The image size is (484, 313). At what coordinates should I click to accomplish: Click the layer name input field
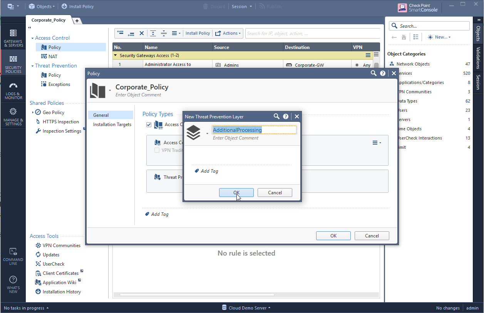pyautogui.click(x=254, y=130)
